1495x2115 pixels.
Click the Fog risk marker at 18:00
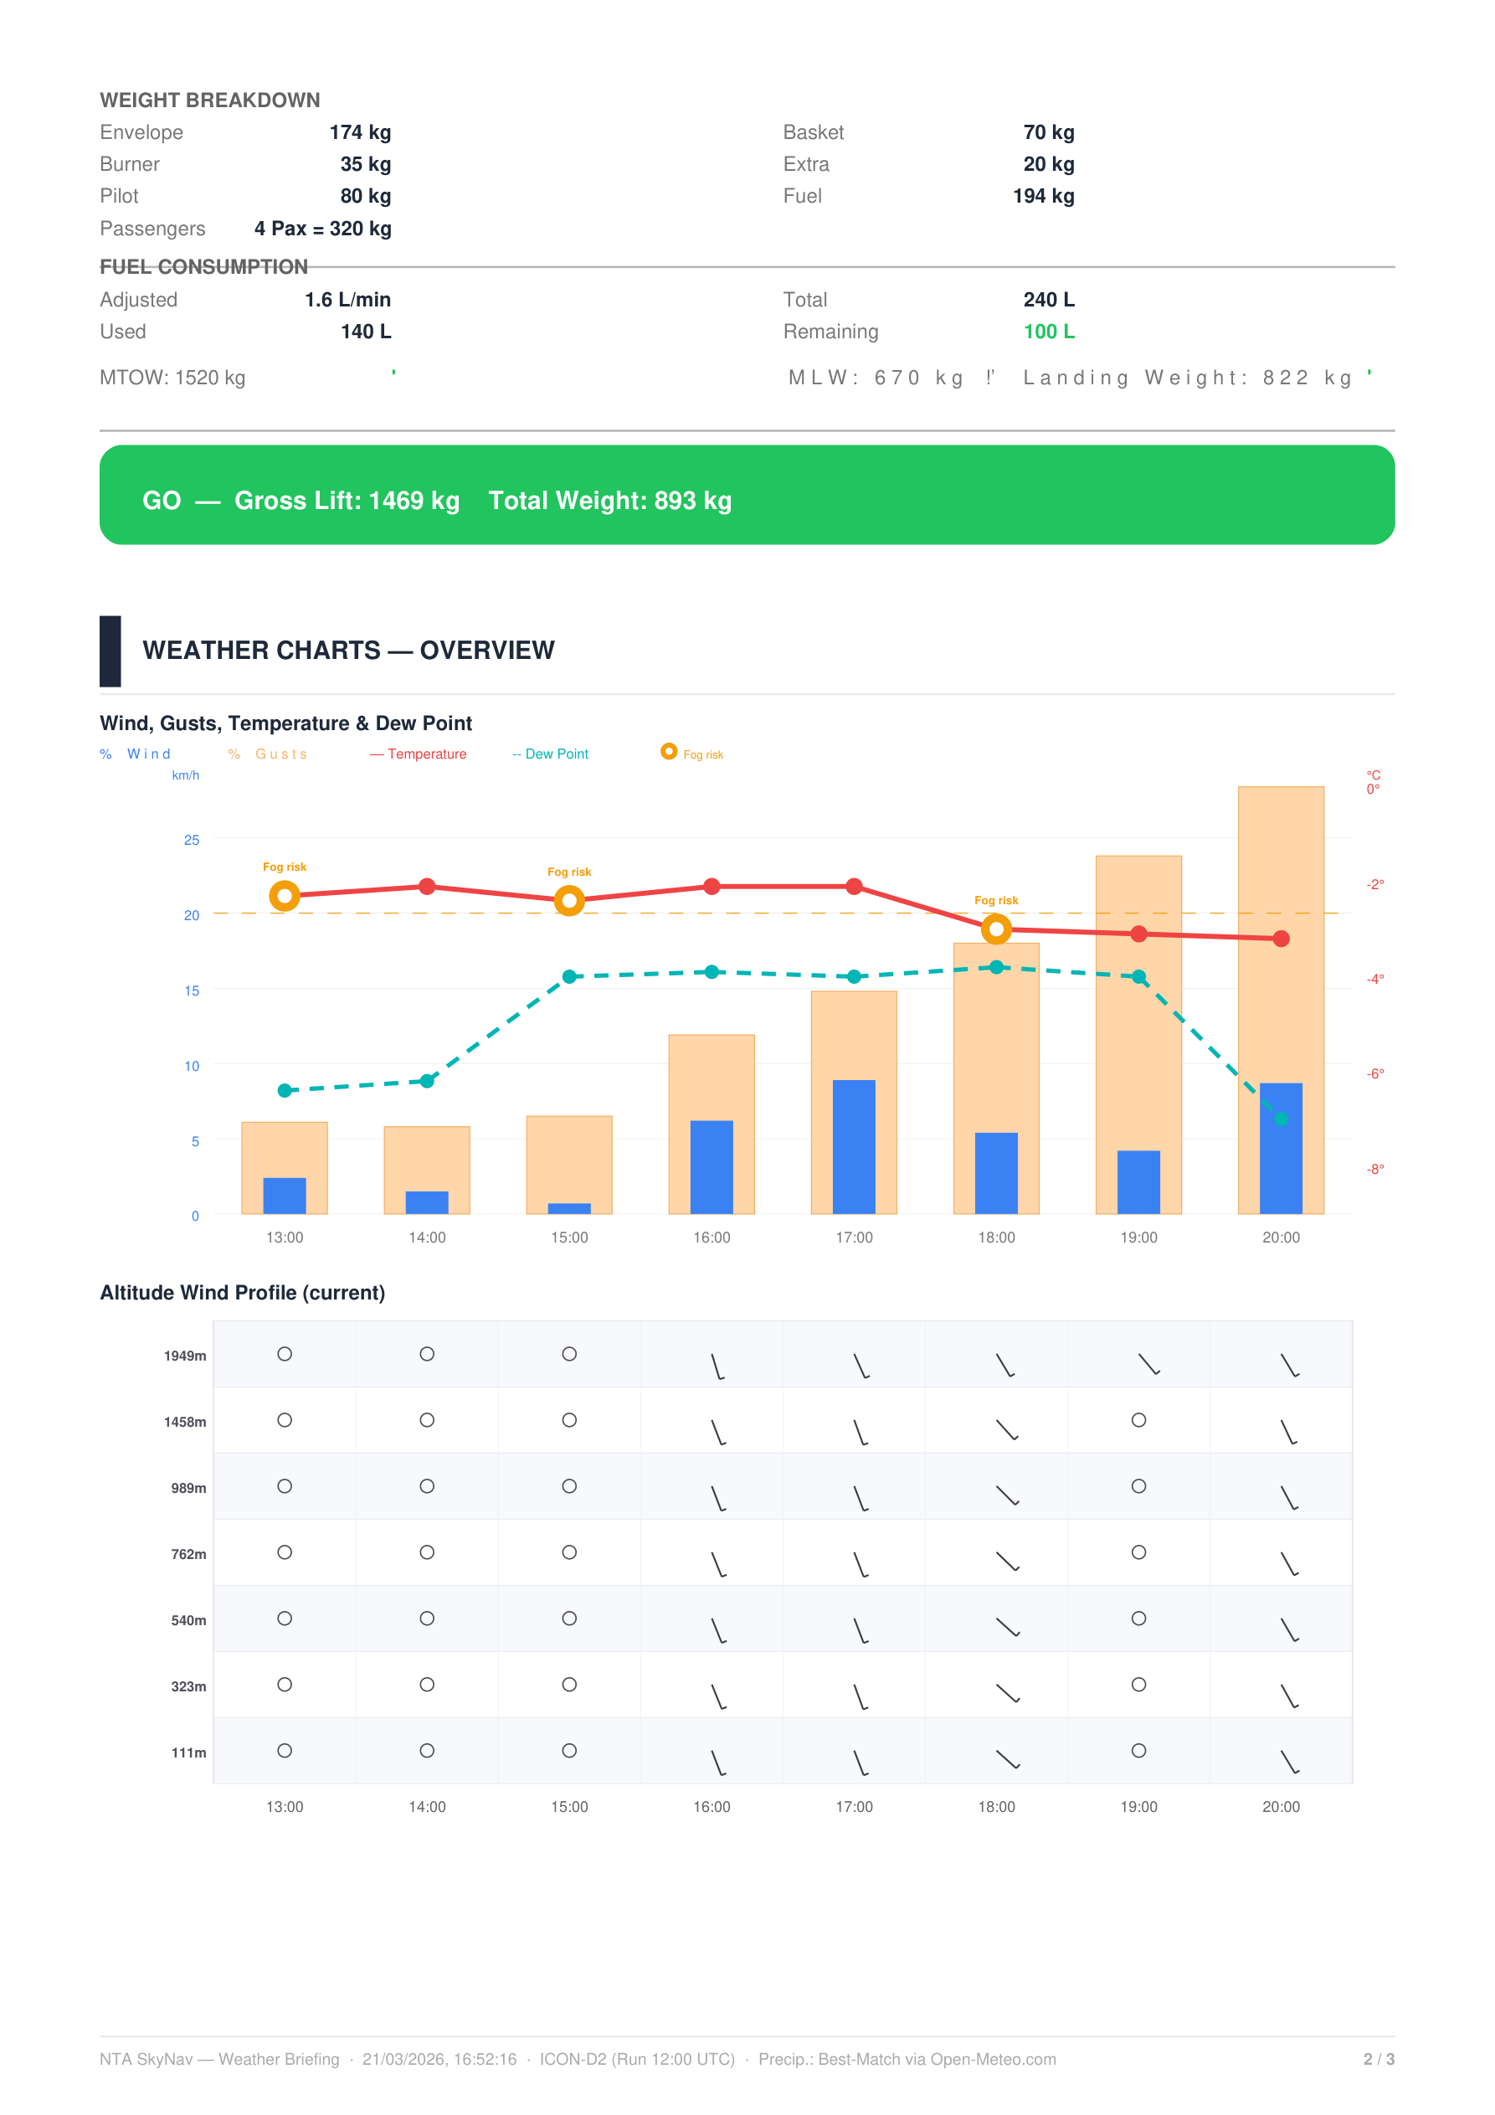[x=996, y=929]
